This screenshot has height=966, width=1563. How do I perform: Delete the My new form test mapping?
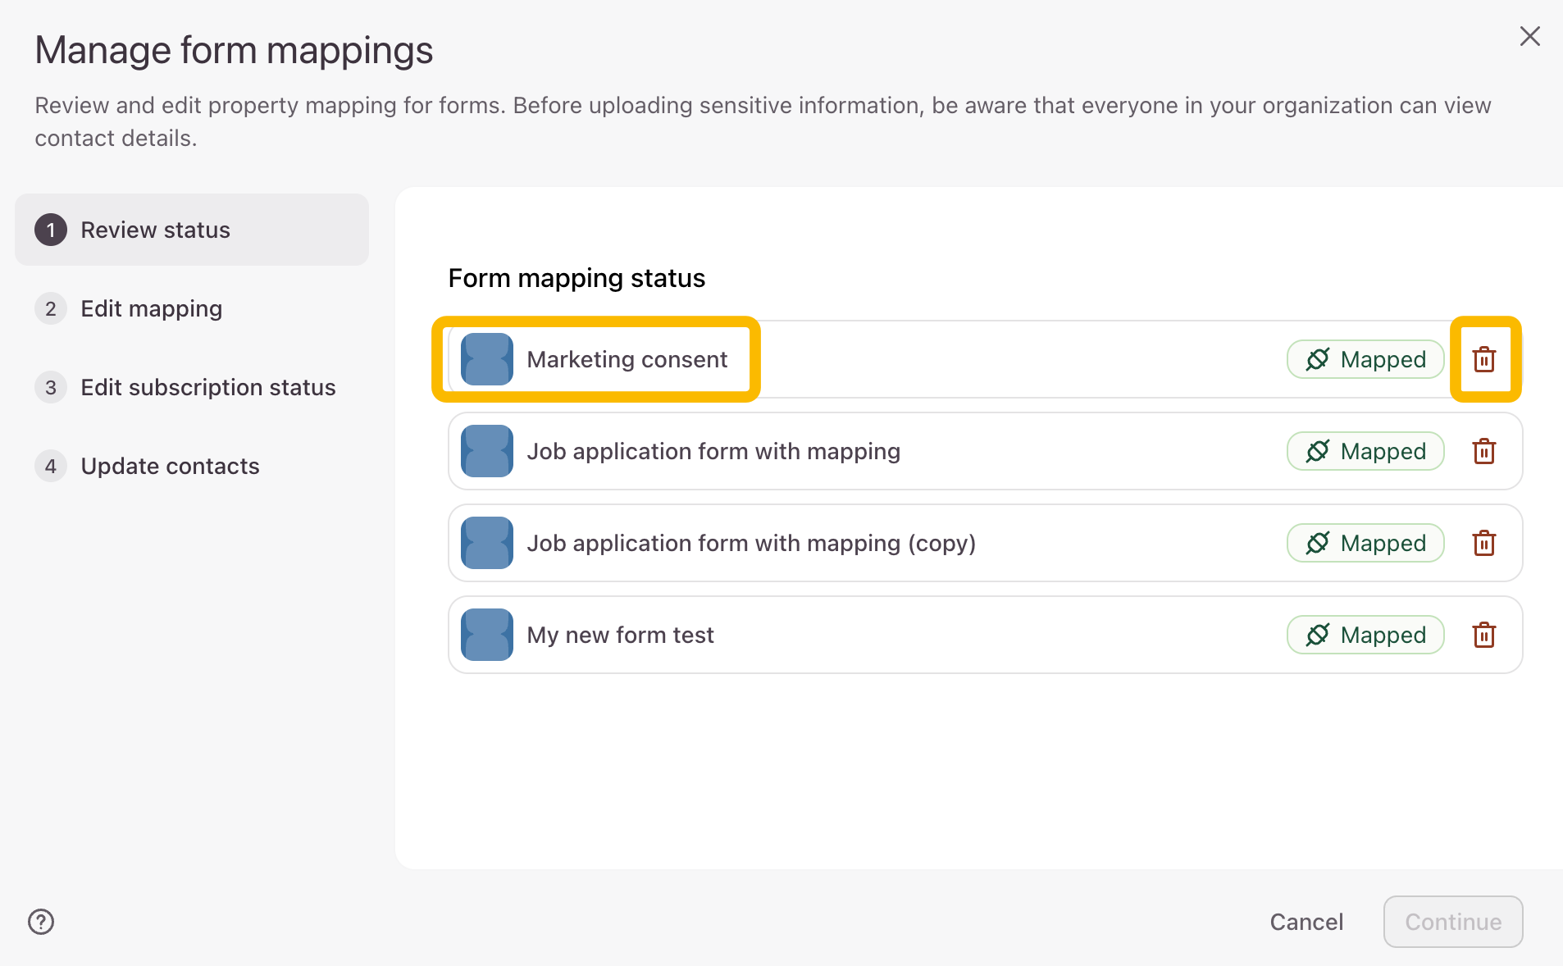1483,636
